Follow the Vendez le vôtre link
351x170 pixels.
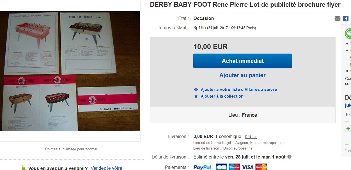pyautogui.click(x=106, y=168)
